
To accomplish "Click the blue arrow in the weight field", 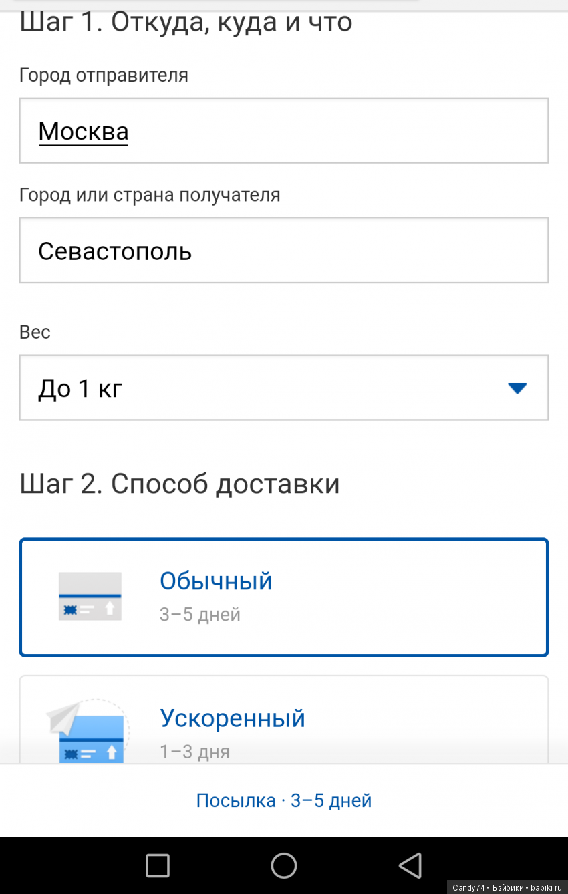I will pos(517,388).
